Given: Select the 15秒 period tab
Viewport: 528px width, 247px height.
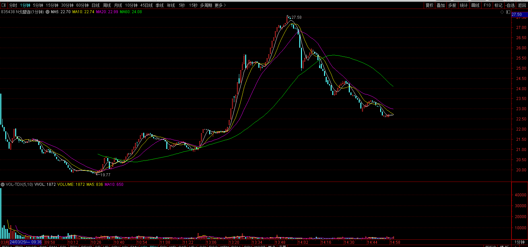Looking at the screenshot, I should (x=193, y=5).
